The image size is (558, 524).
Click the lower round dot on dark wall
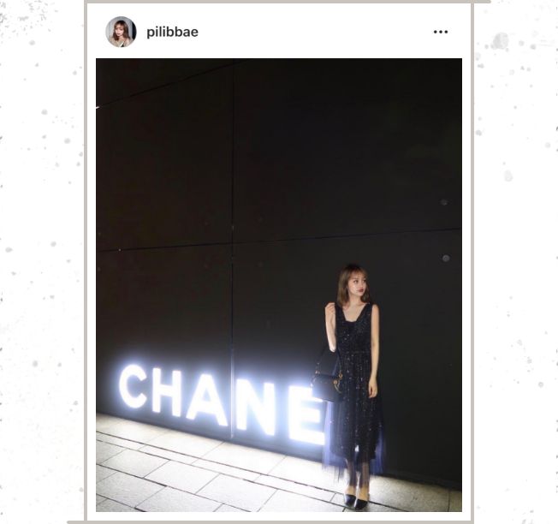point(446,258)
